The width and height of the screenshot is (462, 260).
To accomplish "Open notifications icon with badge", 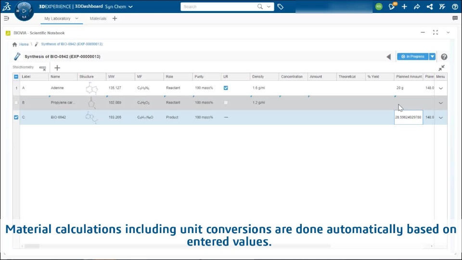I will [392, 6].
